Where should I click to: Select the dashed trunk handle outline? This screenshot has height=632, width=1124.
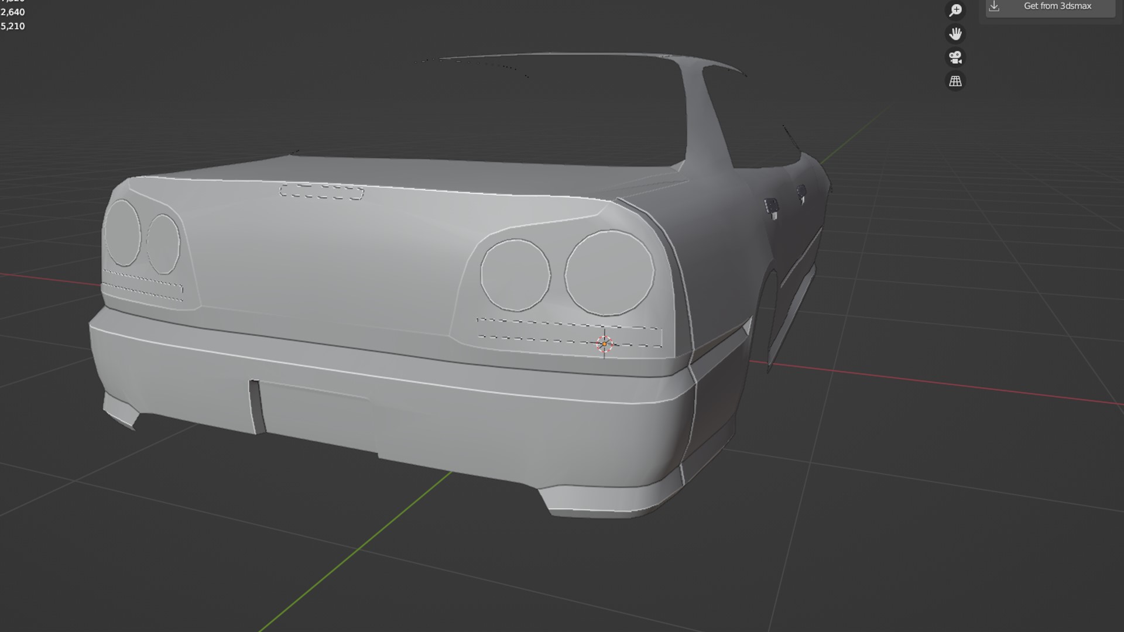[x=321, y=191]
